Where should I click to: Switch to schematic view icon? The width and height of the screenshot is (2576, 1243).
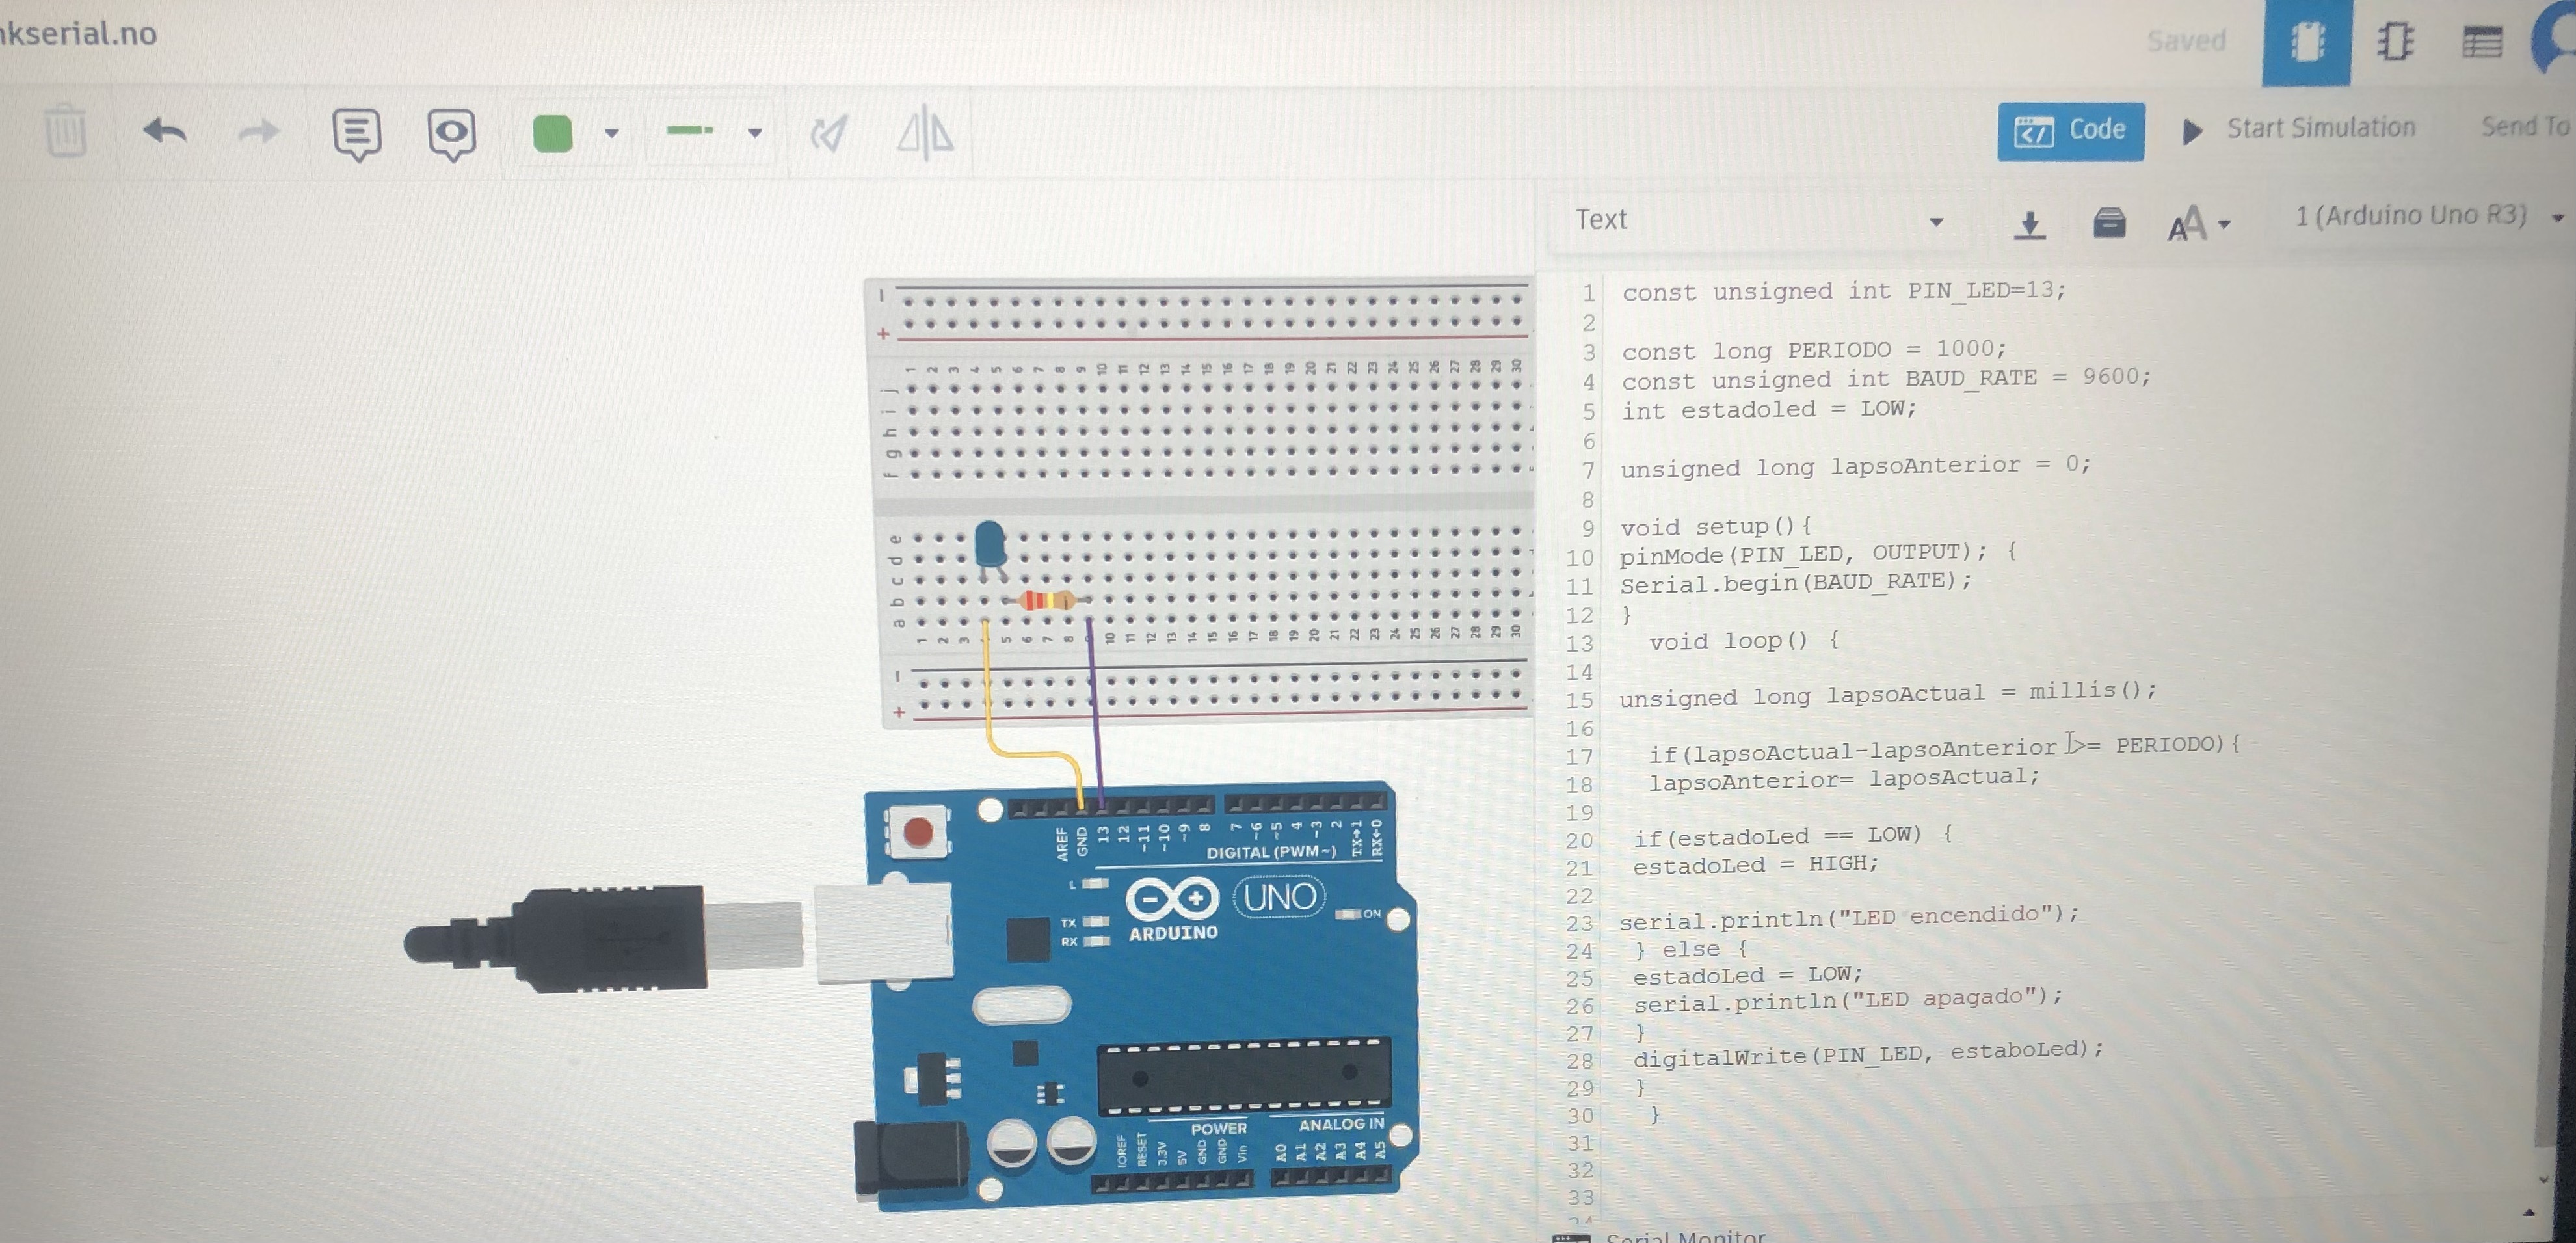tap(2395, 42)
